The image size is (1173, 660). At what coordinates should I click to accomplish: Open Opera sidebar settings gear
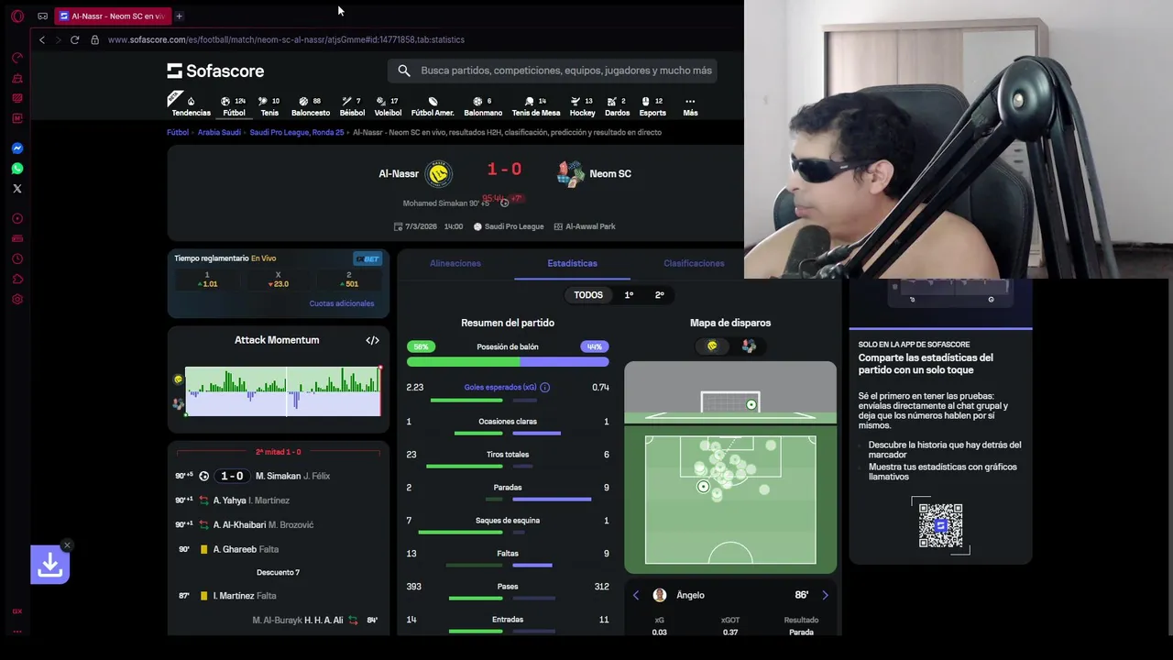[17, 299]
